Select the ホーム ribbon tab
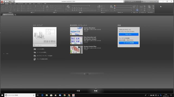The image size is (174, 97). (x=7, y=4)
